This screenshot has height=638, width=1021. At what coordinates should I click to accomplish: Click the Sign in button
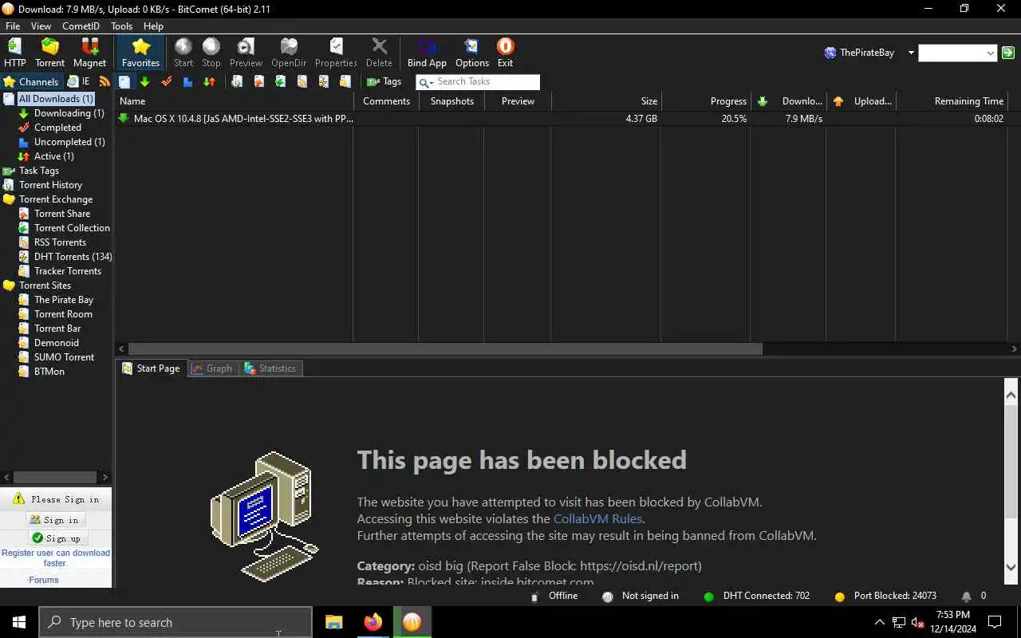click(55, 520)
